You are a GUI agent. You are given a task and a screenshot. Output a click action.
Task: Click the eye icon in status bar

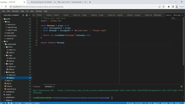(5, 103)
